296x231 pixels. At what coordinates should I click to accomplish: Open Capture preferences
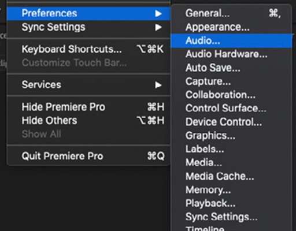point(231,81)
